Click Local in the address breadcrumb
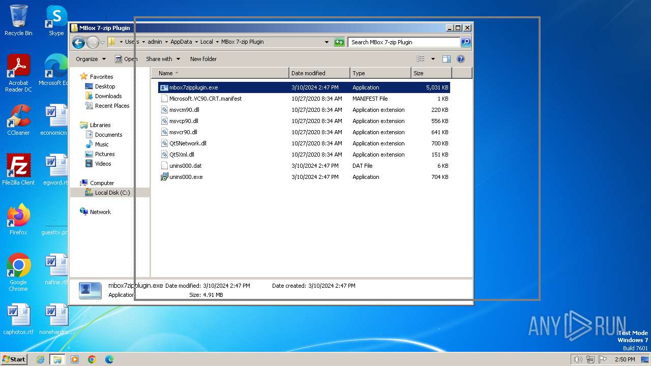Screen dimensions: 651x366 click(206, 42)
